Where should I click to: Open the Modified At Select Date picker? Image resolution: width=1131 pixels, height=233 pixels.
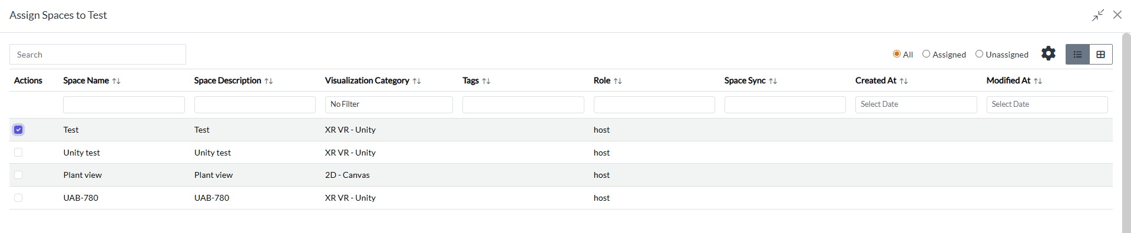pos(1047,104)
